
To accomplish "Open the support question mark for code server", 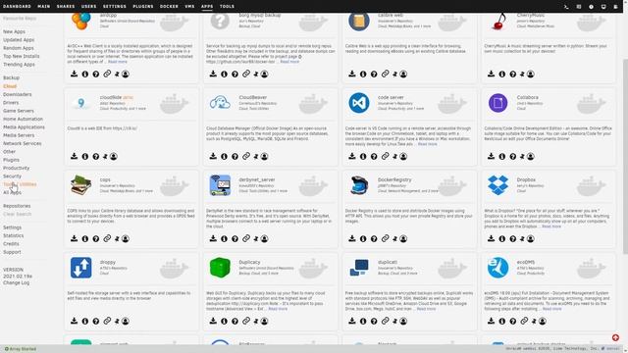I will (374, 156).
